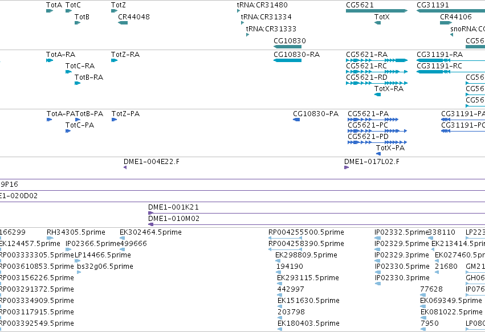Select the TotZ-PA protein label
Image resolution: width=485 pixels, height=332 pixels.
click(125, 114)
